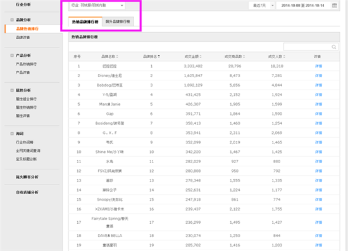Collapse the 淘词 sidebar group

pyautogui.click(x=12, y=133)
